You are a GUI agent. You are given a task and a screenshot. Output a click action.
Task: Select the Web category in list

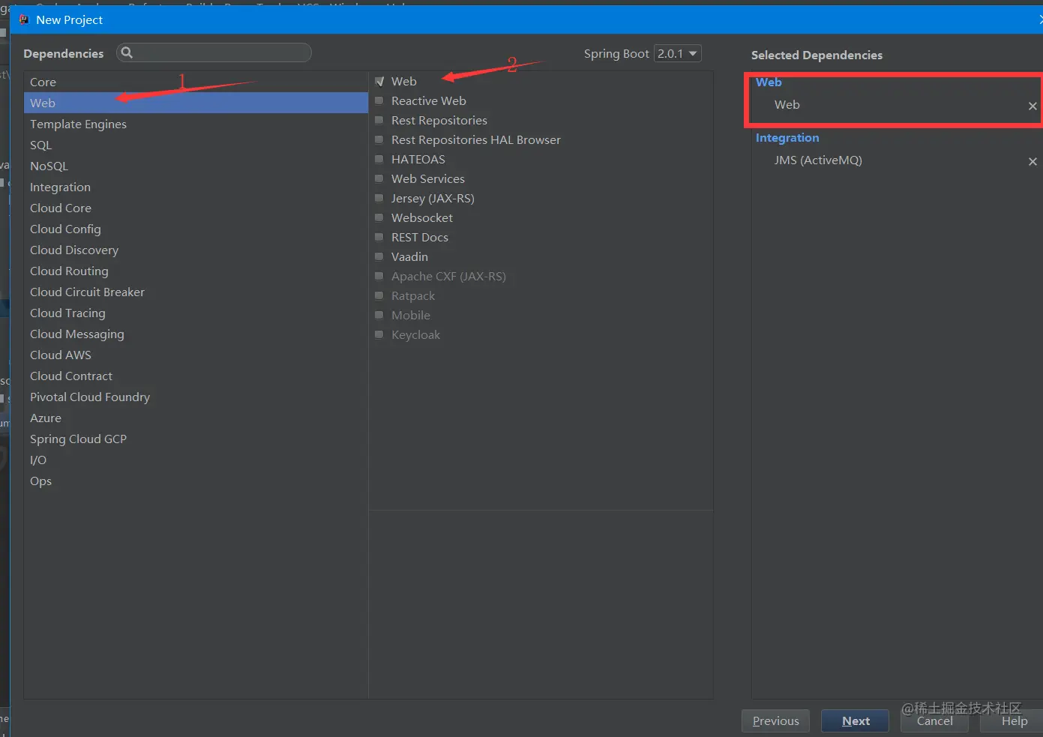(196, 103)
